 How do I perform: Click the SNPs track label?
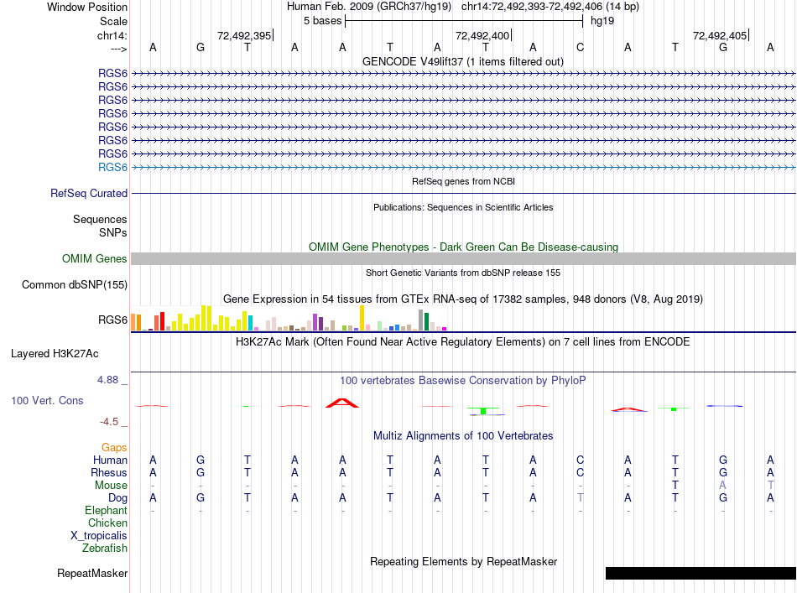click(x=113, y=232)
